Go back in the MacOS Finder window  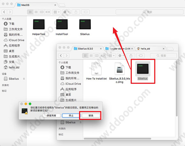pos(4,12)
